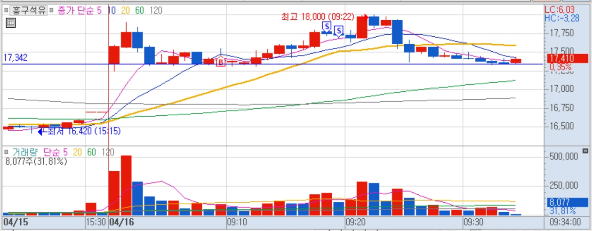Select the price 120-period moving average label
592x231 pixels.
[156, 10]
